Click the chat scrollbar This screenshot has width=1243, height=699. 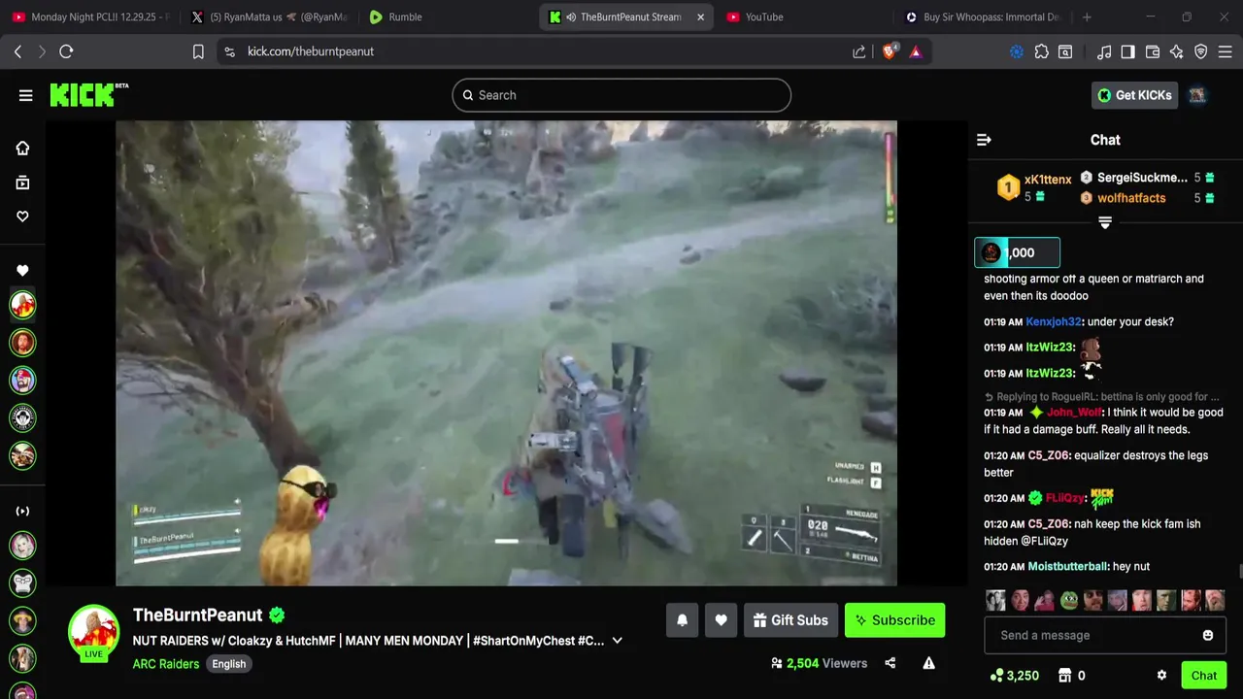tap(1239, 572)
